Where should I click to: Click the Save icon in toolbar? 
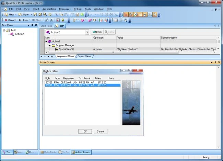coord(35,14)
